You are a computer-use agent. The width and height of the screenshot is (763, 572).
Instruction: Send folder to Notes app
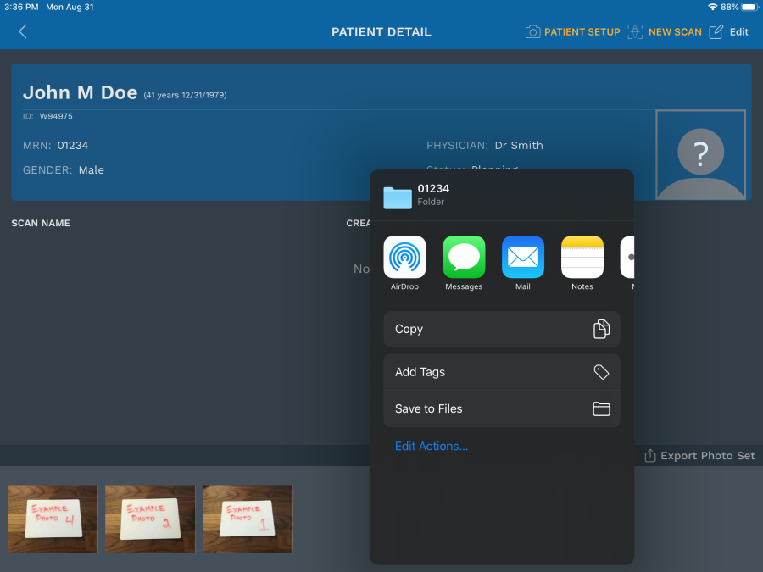pyautogui.click(x=582, y=258)
